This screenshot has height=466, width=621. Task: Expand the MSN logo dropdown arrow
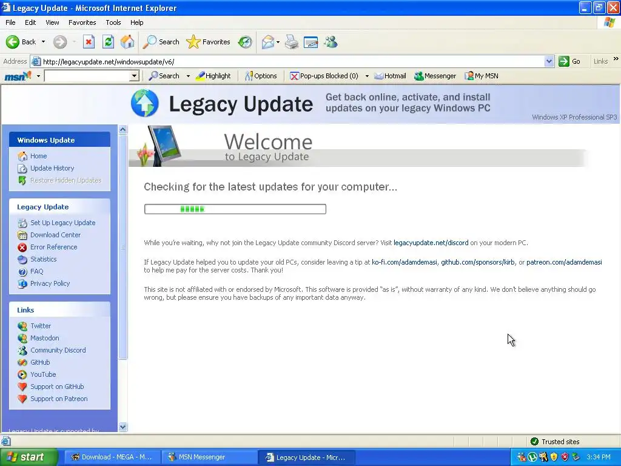[x=38, y=76]
